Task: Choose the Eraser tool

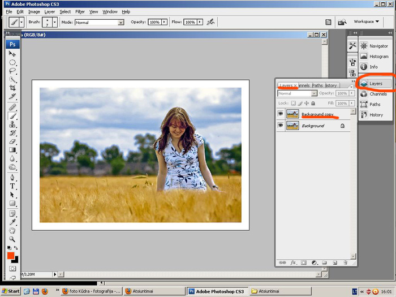Action: pyautogui.click(x=12, y=141)
